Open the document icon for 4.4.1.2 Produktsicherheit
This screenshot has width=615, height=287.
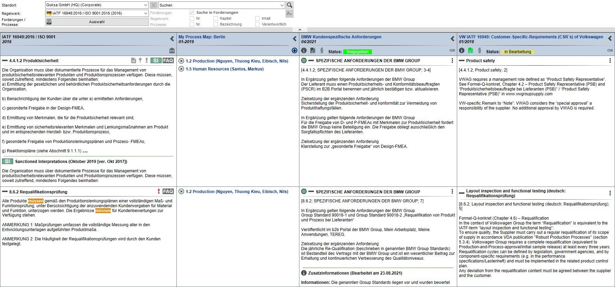(134, 60)
